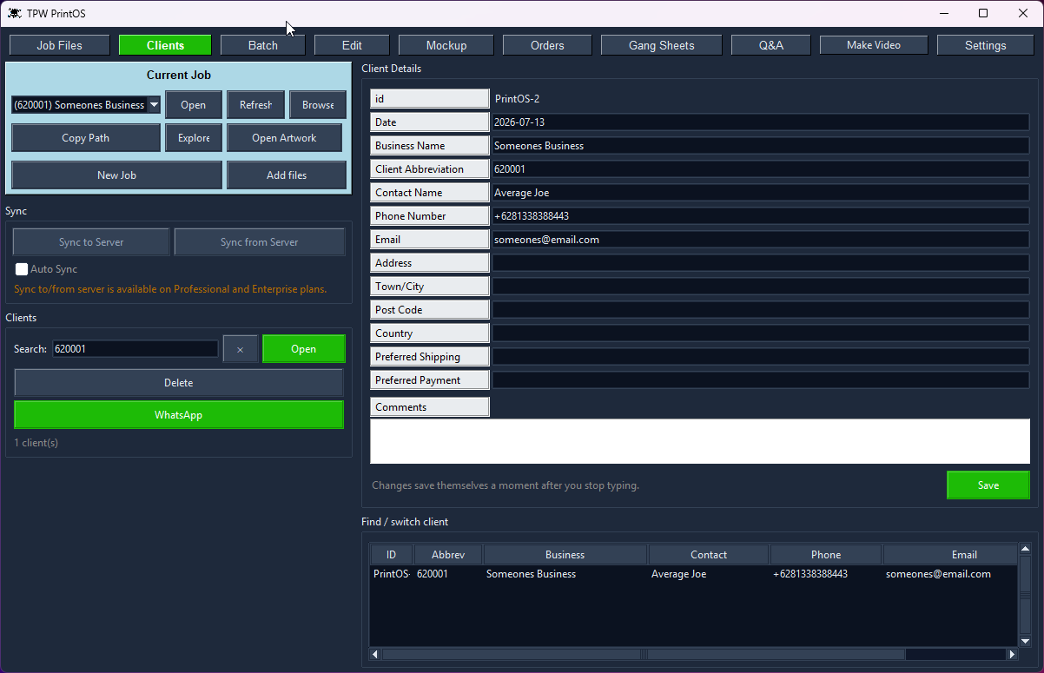Open the Make Video tab
The image size is (1044, 673).
[874, 45]
